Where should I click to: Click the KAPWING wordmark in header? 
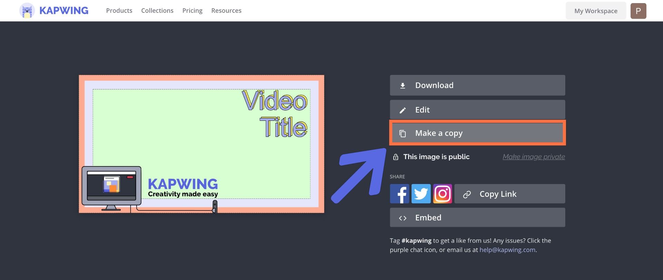pos(64,11)
